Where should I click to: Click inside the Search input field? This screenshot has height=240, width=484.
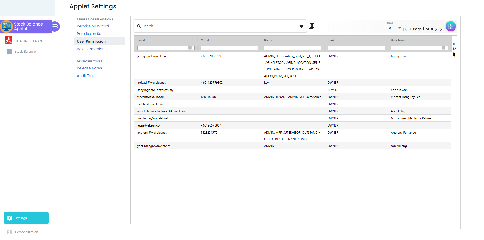(x=205, y=26)
